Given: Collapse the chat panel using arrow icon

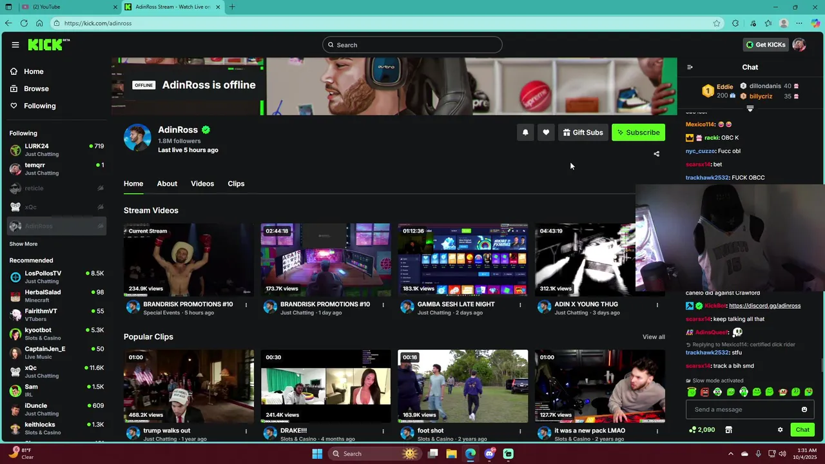Looking at the screenshot, I should tap(690, 67).
